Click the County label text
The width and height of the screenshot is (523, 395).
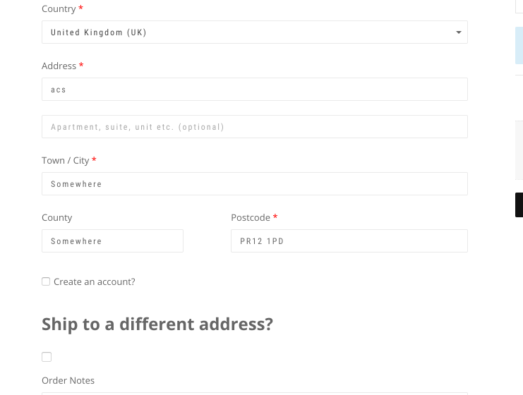pos(56,218)
